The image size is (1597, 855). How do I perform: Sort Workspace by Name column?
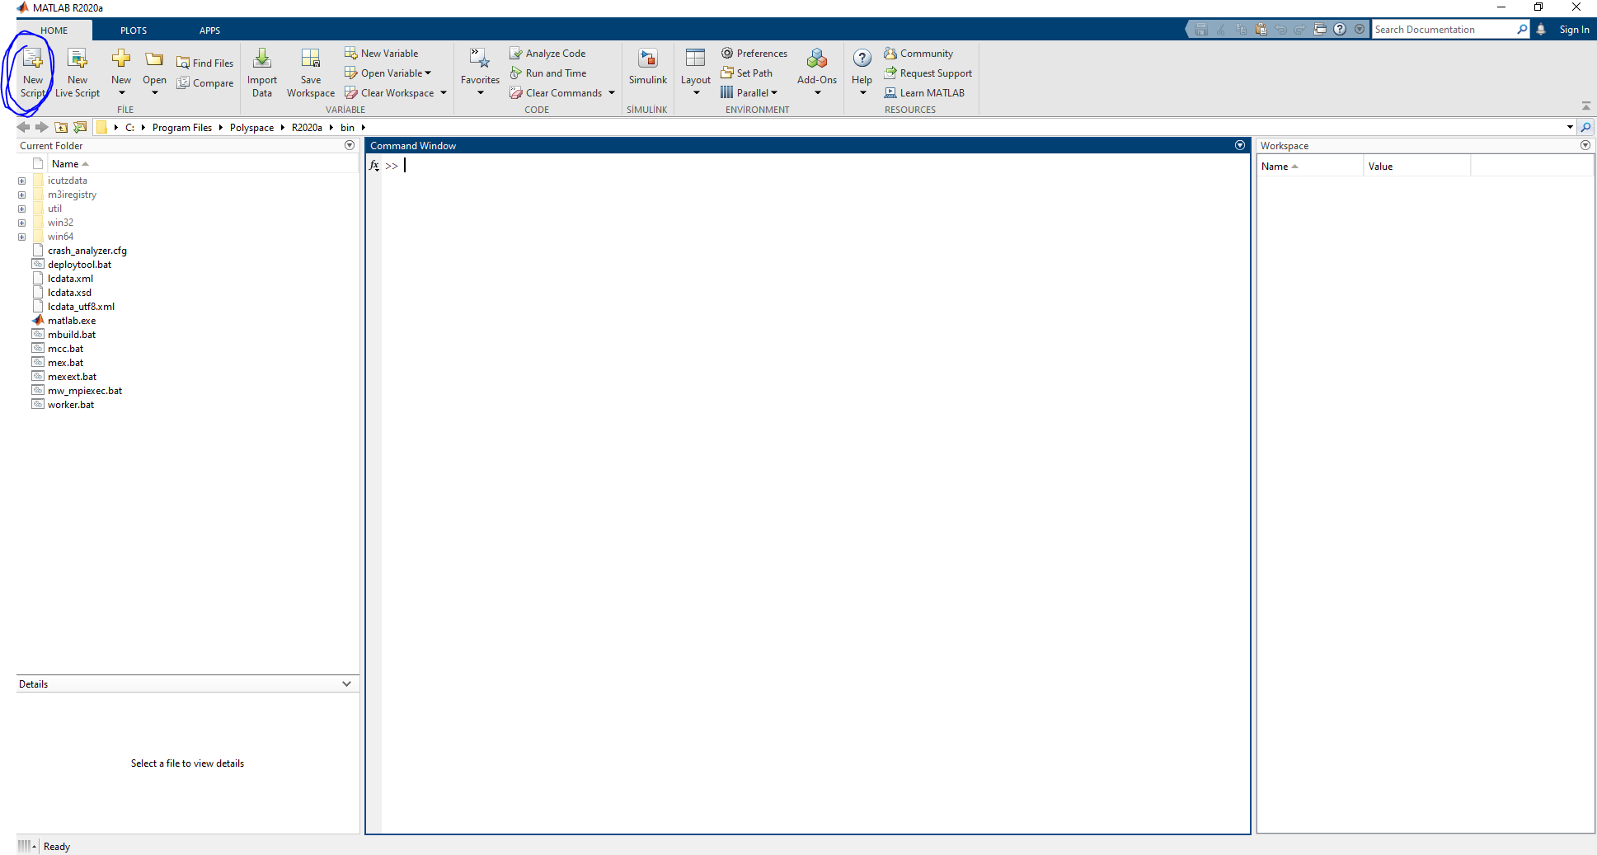click(x=1310, y=167)
